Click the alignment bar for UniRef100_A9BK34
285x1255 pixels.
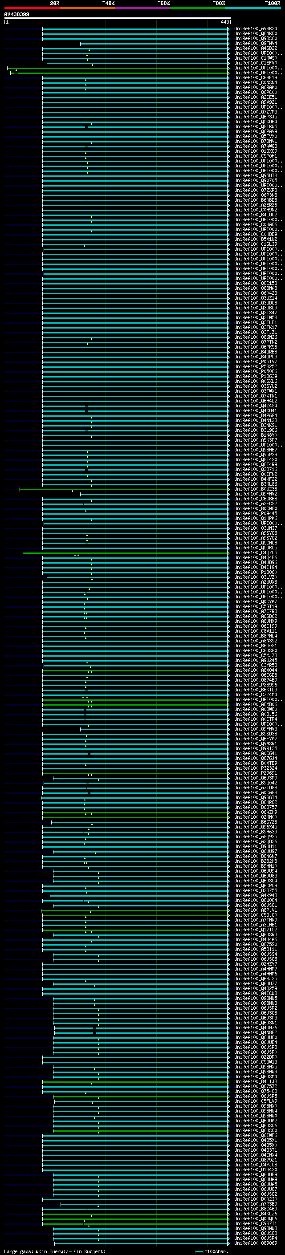click(136, 29)
